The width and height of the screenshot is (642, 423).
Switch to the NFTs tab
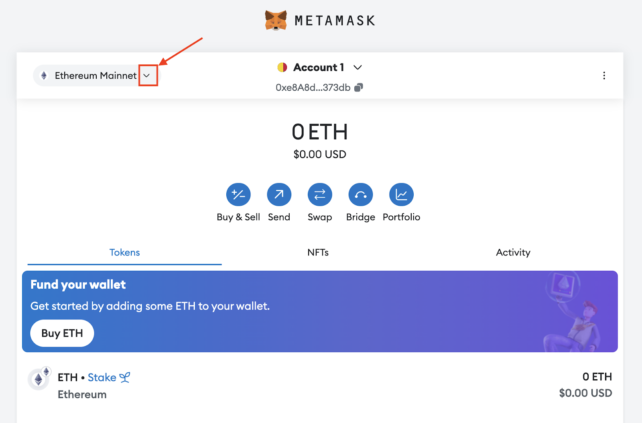coord(318,253)
